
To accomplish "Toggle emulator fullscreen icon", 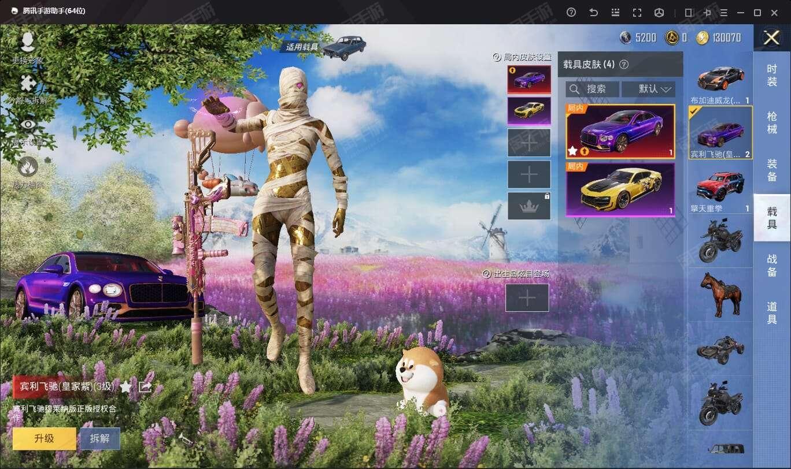I will click(637, 12).
